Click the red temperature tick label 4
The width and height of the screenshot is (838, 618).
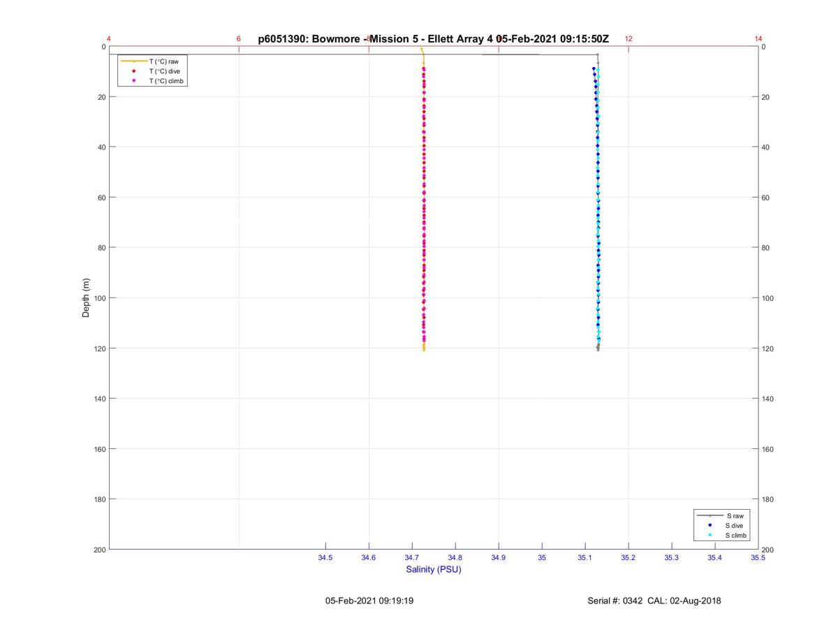click(109, 39)
